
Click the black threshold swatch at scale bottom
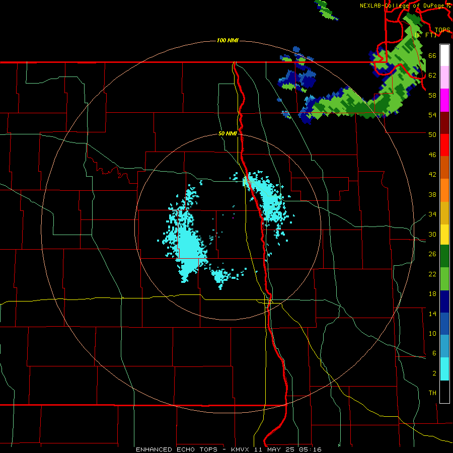(444, 392)
